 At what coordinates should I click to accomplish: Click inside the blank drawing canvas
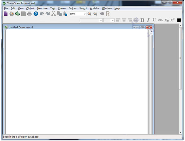click(x=77, y=82)
